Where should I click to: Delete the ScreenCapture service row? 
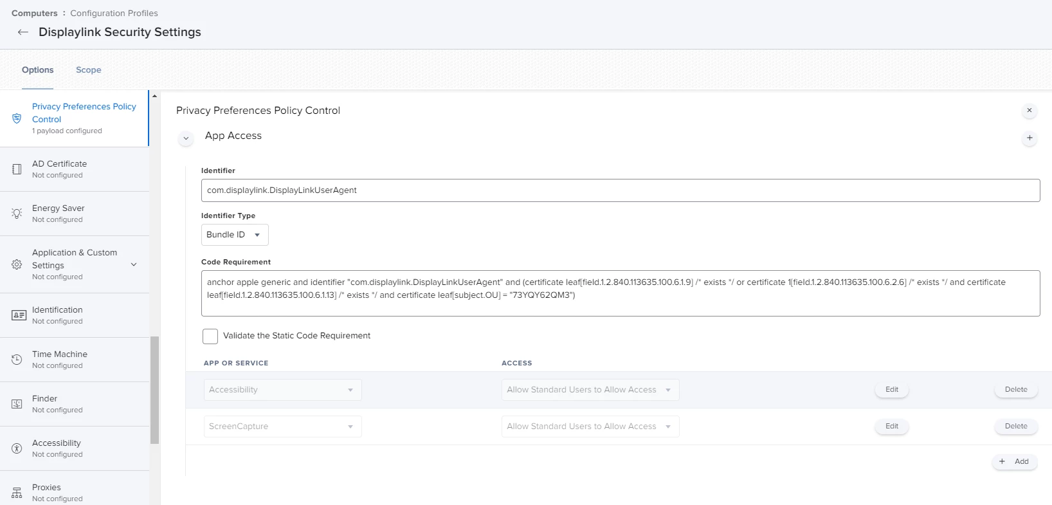coord(1016,427)
